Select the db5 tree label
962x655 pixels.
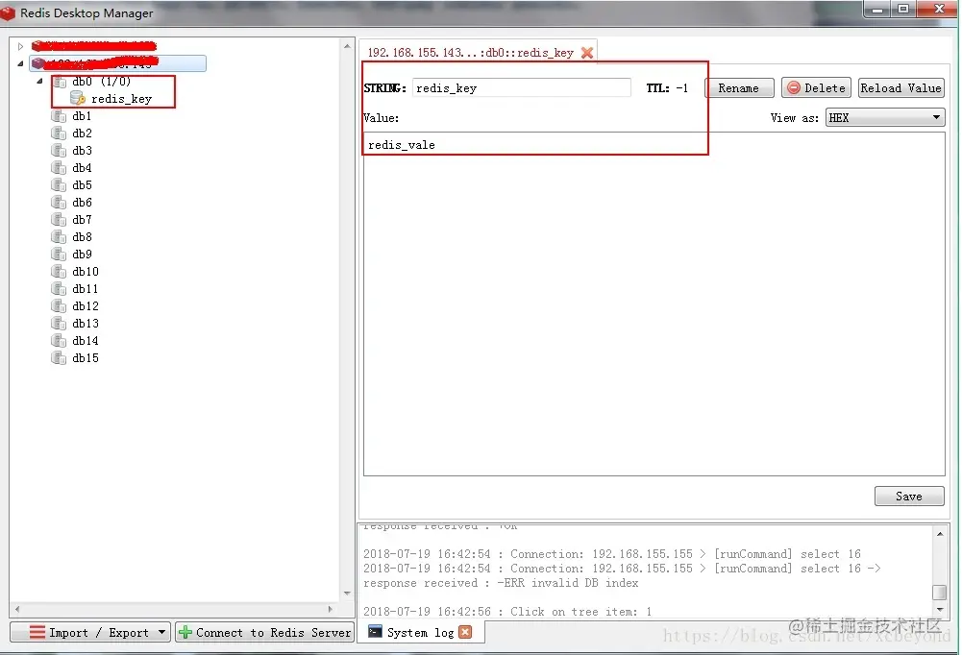click(x=82, y=184)
